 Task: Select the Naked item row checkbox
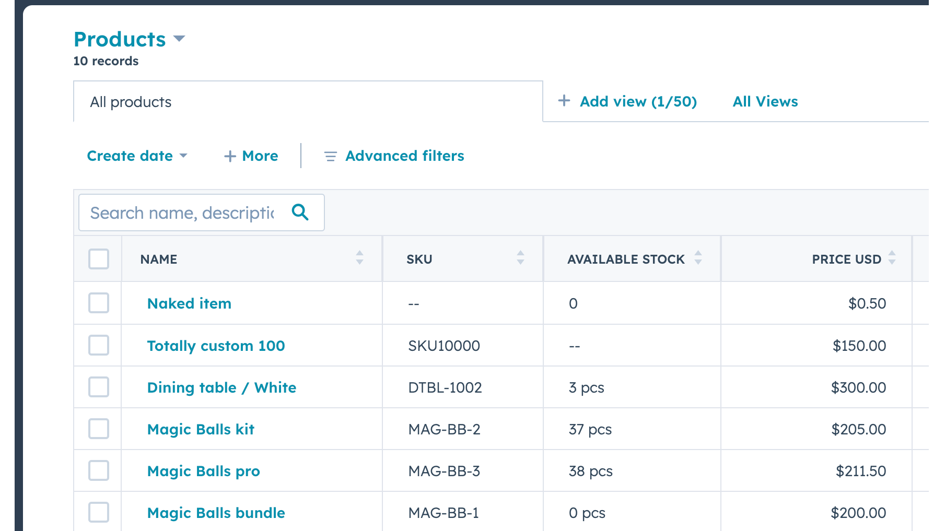click(x=98, y=303)
